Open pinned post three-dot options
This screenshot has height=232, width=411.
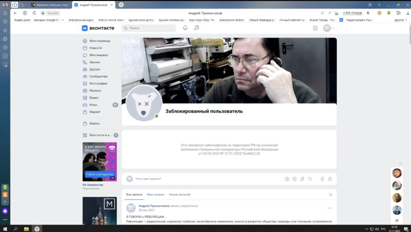coord(330,208)
